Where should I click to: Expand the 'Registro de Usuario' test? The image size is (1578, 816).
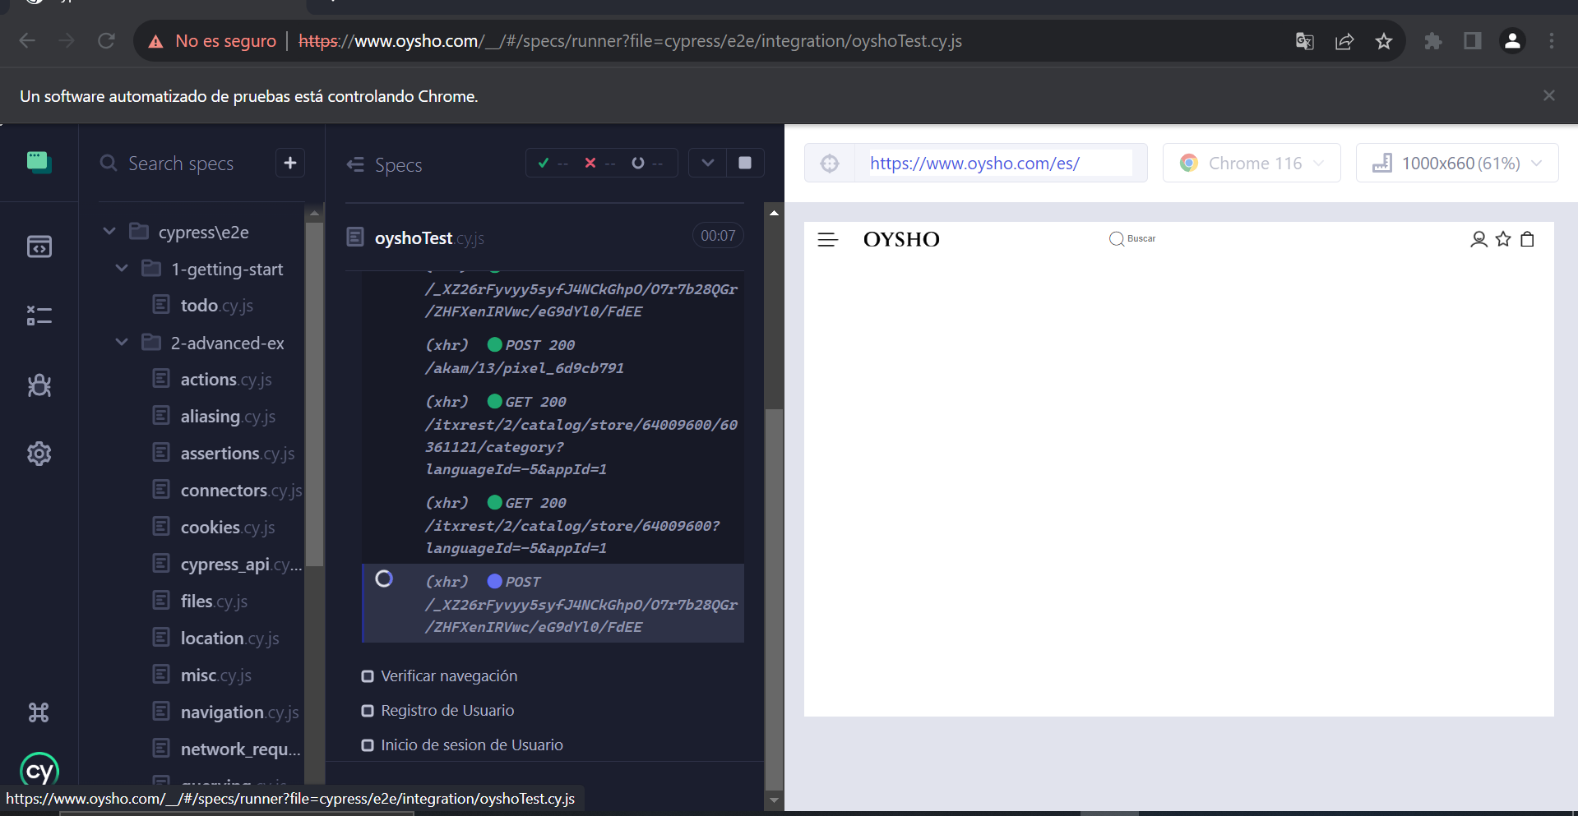click(x=447, y=711)
